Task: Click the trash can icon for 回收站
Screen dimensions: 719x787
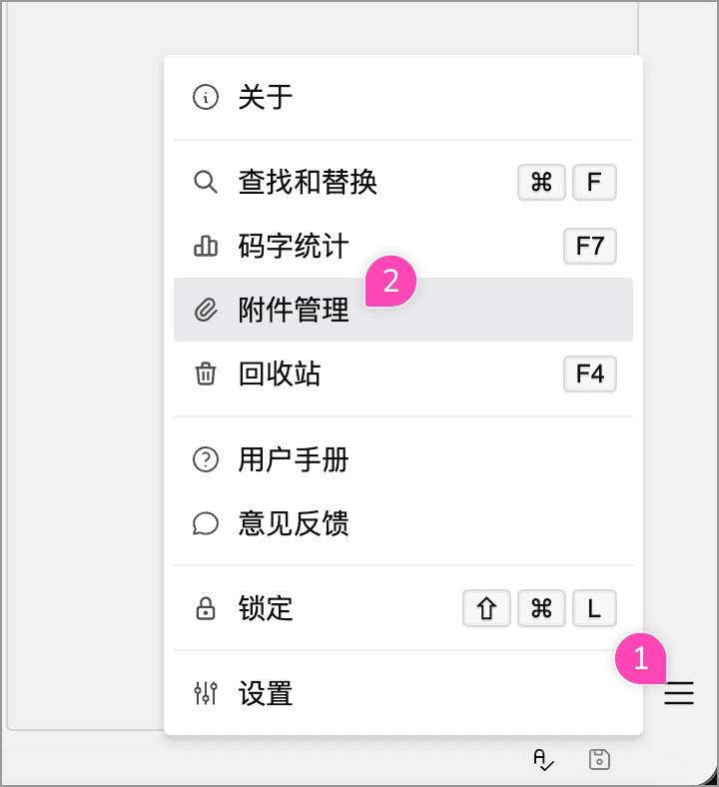Action: [205, 374]
